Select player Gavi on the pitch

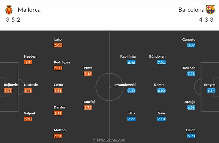[x=161, y=113]
